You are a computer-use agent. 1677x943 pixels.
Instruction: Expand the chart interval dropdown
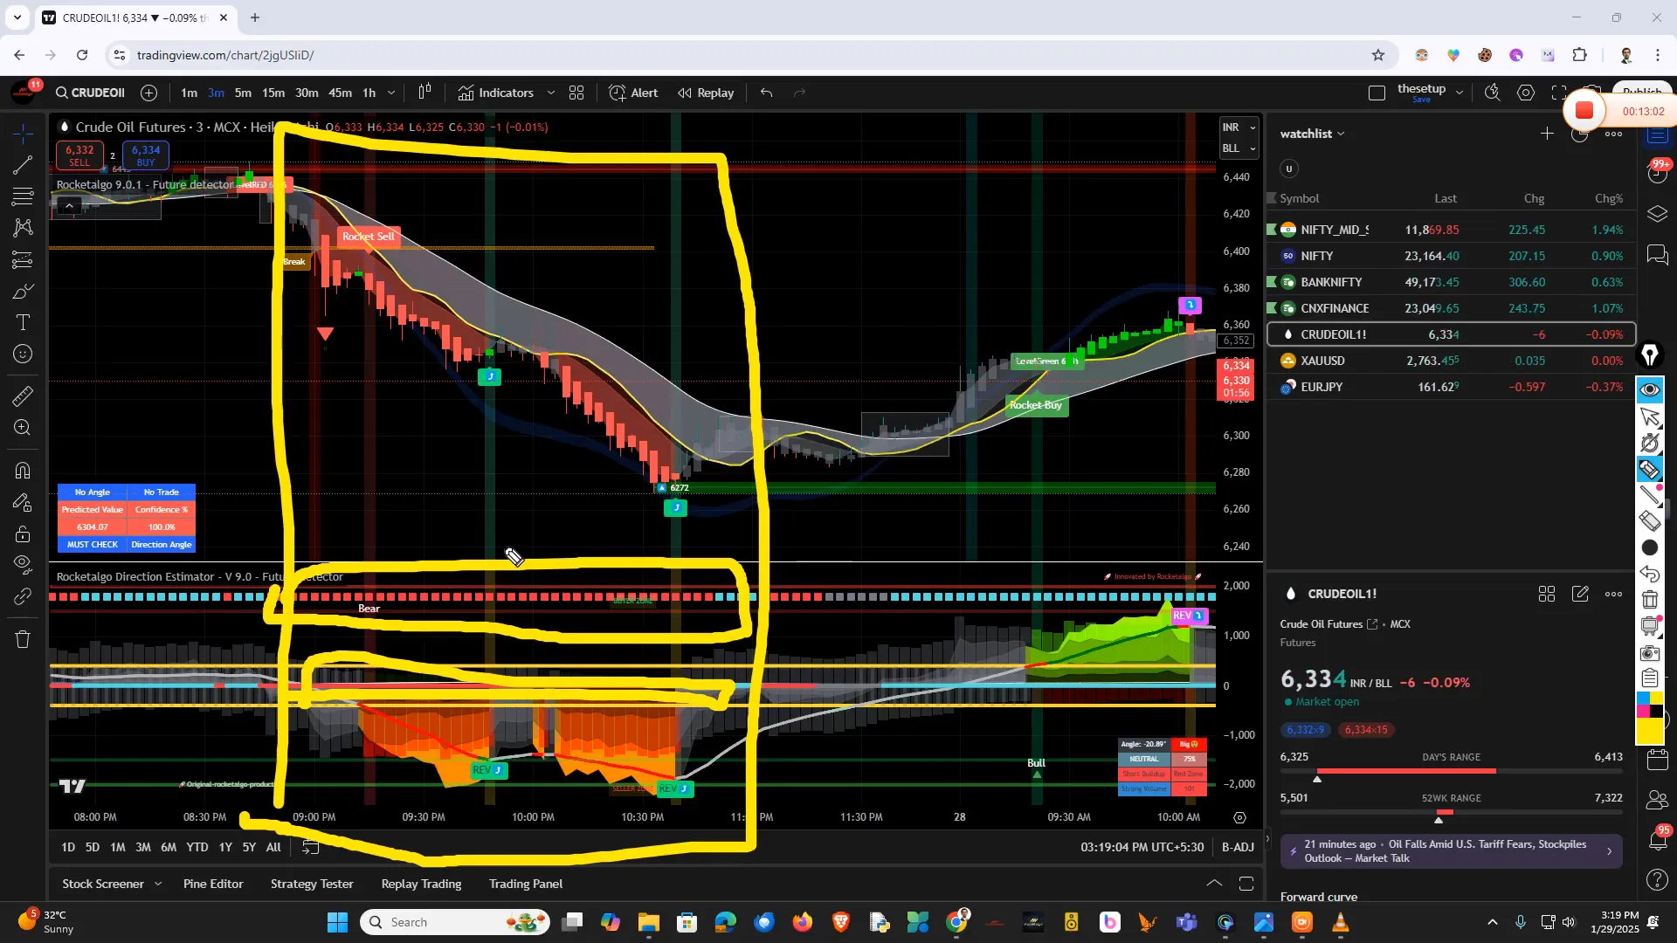tap(391, 93)
